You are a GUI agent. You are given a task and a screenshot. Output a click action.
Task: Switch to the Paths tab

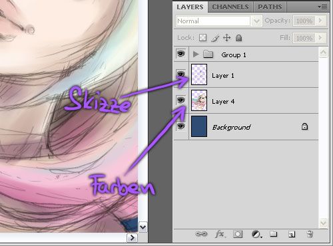[x=270, y=7]
